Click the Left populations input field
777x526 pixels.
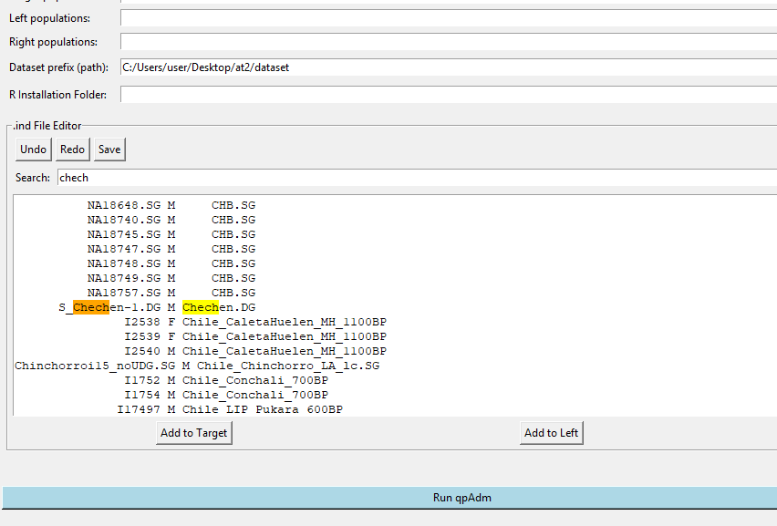point(449,18)
